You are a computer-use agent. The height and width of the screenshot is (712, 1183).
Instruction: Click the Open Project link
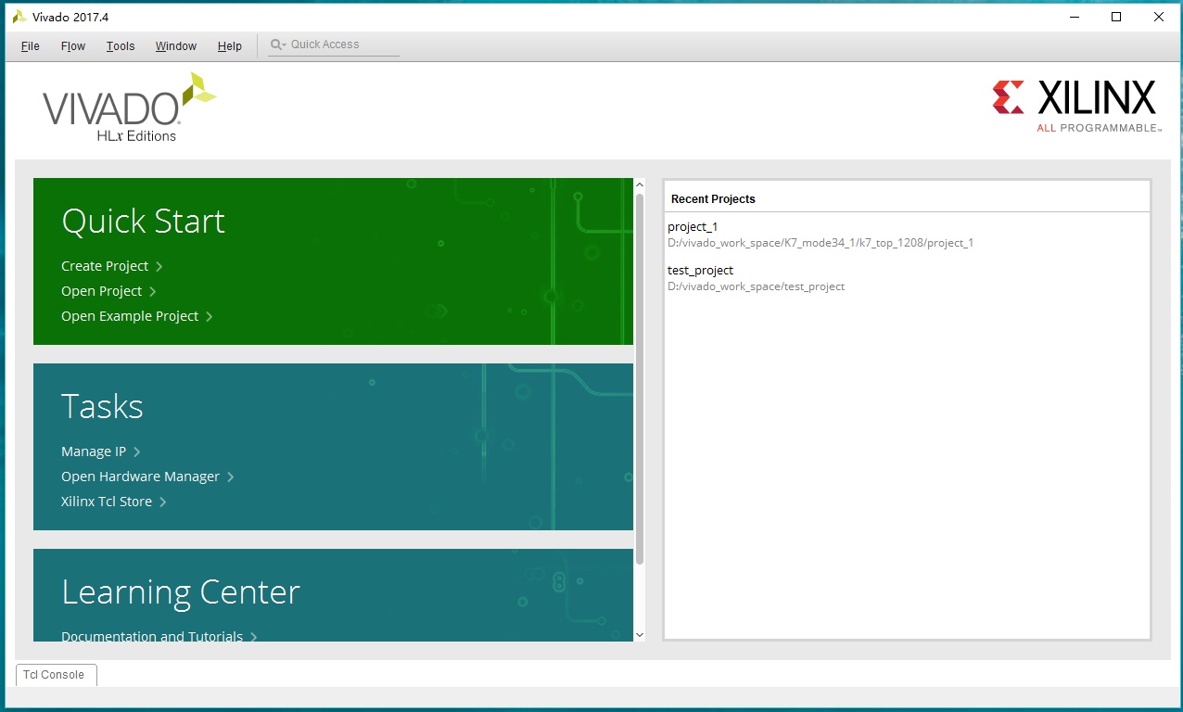pyautogui.click(x=102, y=291)
